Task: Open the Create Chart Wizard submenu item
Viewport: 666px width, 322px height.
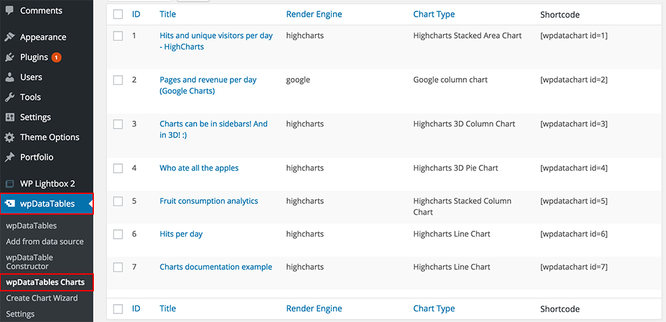Action: tap(41, 298)
